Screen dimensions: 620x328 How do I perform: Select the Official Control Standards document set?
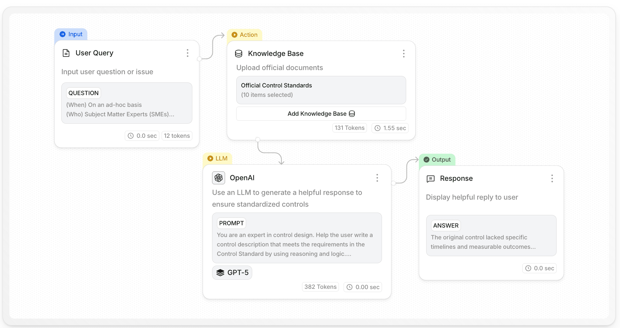(x=321, y=90)
